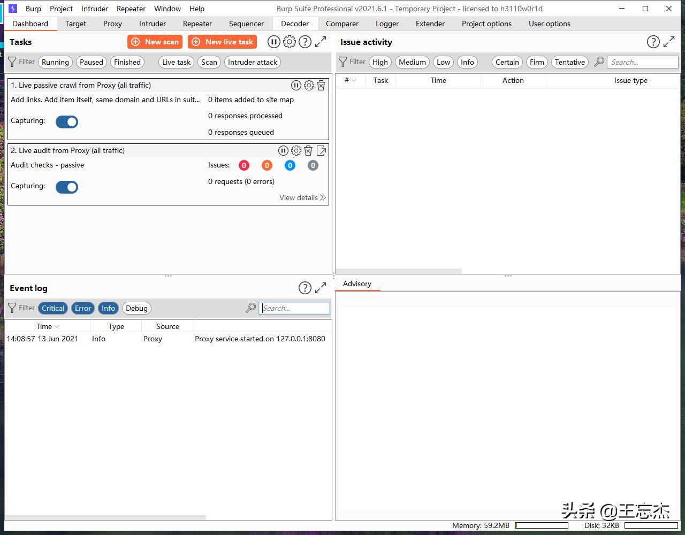Pause the Live audit from Proxy task
Viewport: 685px width, 535px height.
pyautogui.click(x=283, y=151)
